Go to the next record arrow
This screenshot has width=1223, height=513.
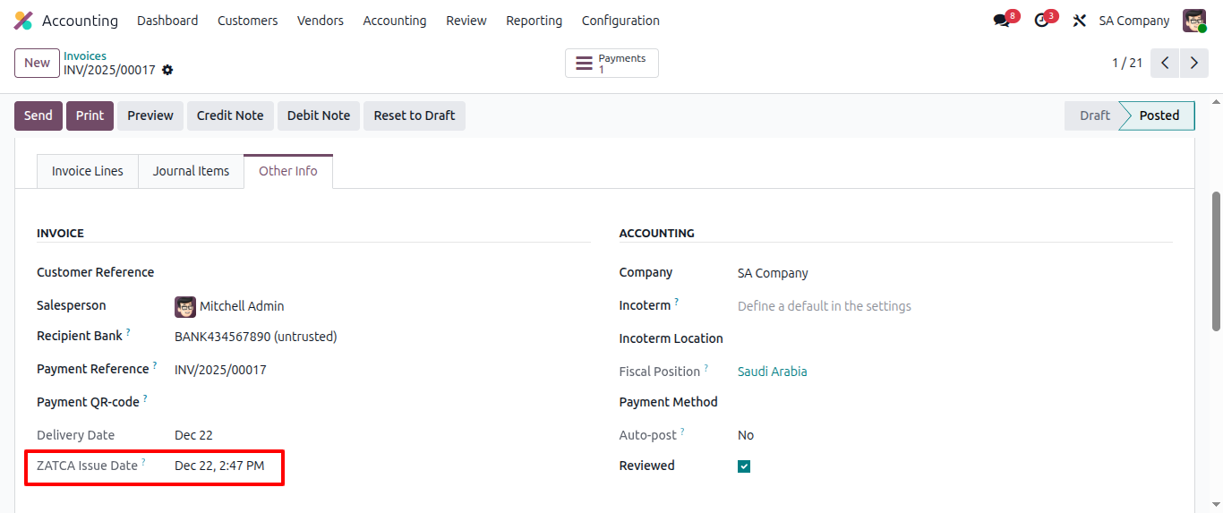[1194, 63]
